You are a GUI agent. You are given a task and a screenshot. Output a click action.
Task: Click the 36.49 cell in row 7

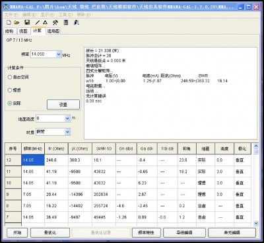click(x=56, y=217)
